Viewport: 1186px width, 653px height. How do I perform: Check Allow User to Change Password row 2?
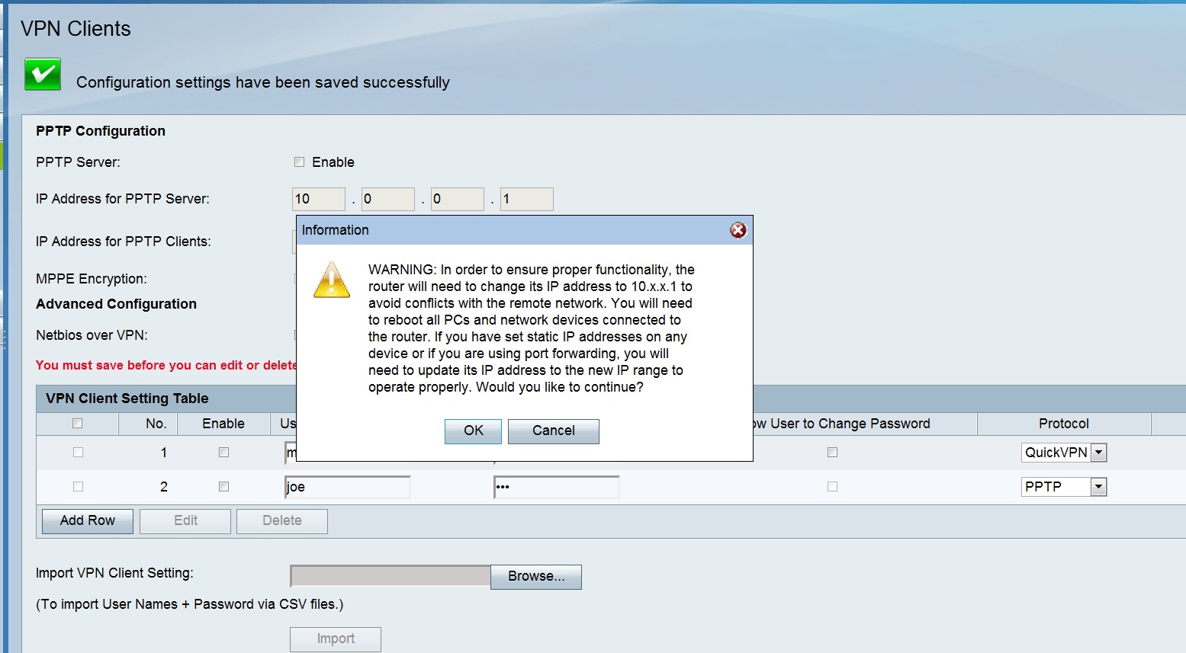click(x=832, y=487)
